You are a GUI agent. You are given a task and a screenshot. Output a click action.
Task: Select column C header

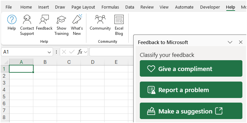(69, 62)
